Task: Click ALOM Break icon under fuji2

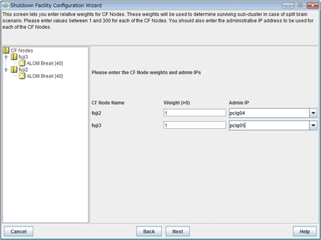Action: coord(22,76)
